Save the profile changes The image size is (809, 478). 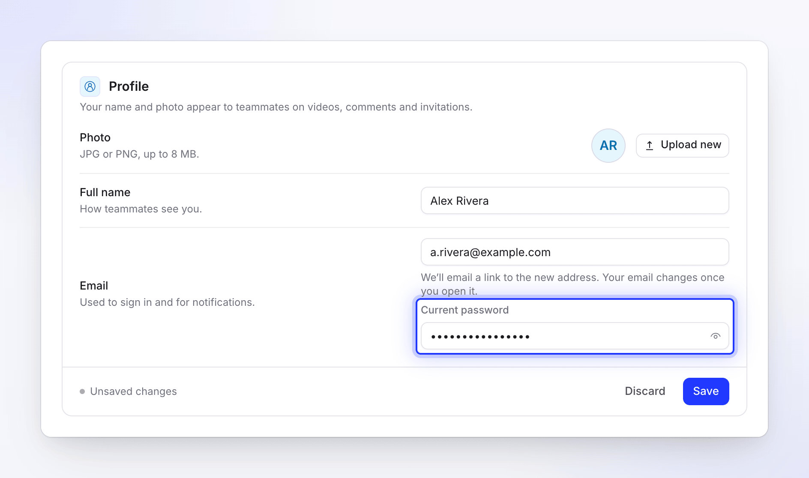(x=706, y=391)
